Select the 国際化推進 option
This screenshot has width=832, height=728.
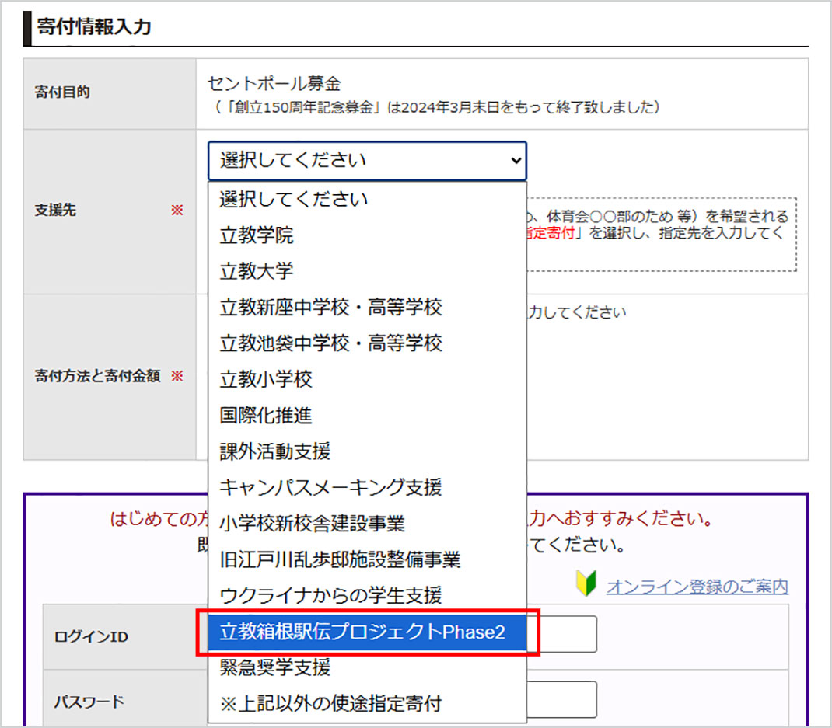point(266,416)
